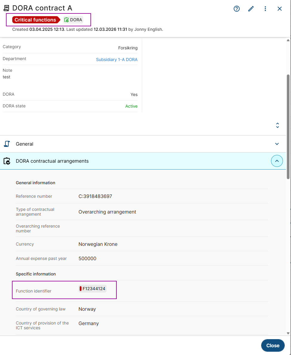Click the DORA contractual arrangements clipboard icon
Viewport: 291px width, 355px height.
[7, 161]
